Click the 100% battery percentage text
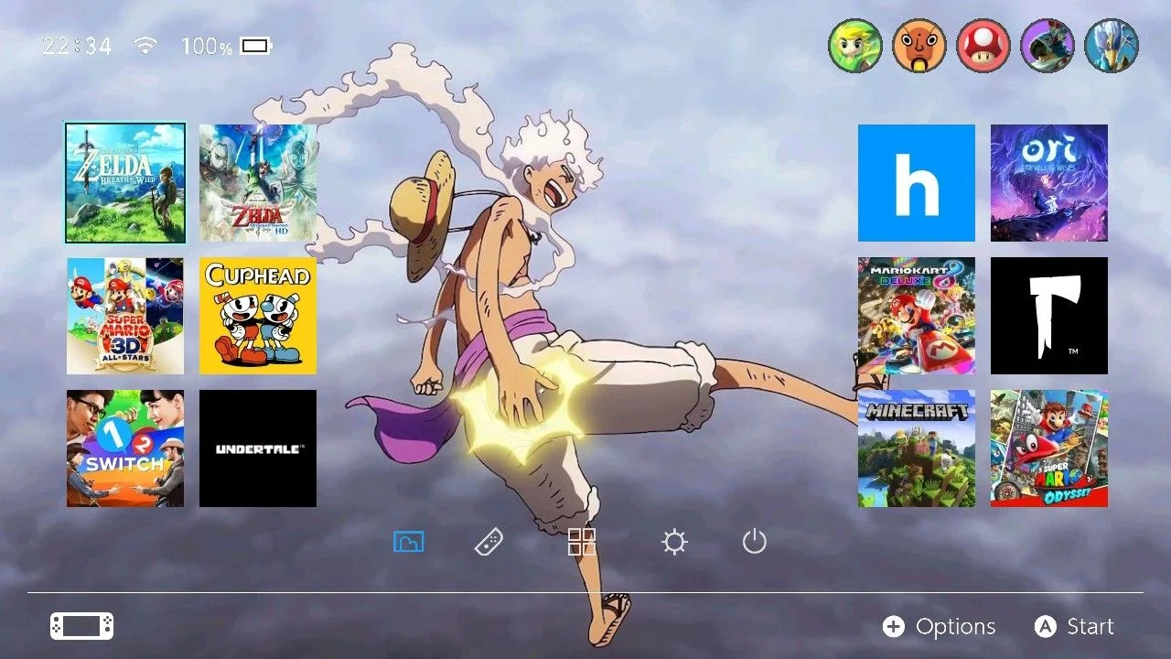 [x=206, y=46]
